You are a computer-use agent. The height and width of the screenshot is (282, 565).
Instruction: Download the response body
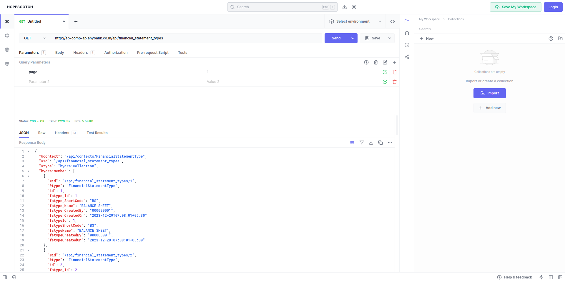click(x=371, y=143)
